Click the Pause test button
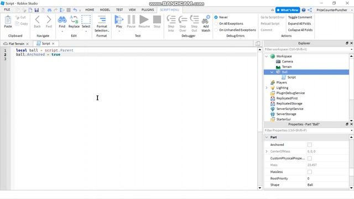 pos(131,20)
